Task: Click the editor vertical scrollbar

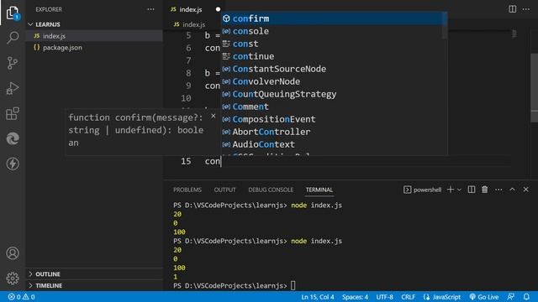Action: pos(535,87)
